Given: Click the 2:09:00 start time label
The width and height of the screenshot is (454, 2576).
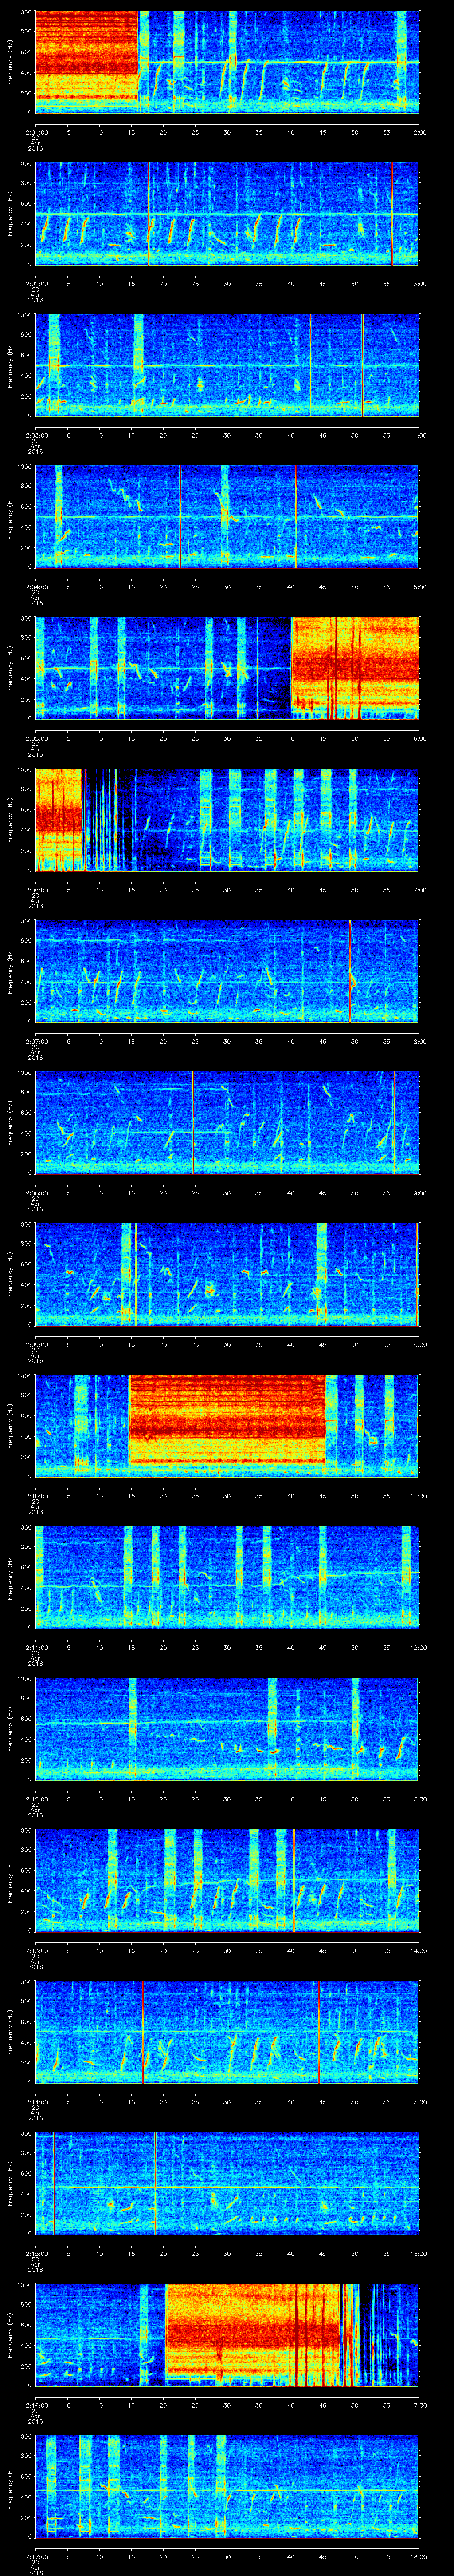Looking at the screenshot, I should click(36, 1344).
